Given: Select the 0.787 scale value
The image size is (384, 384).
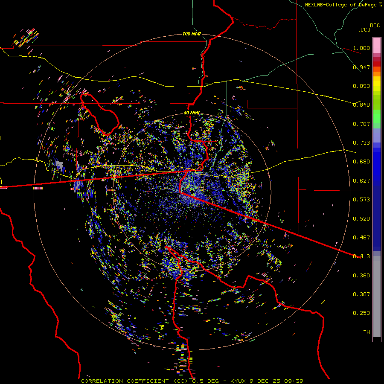Looking at the screenshot, I should click(x=361, y=124).
